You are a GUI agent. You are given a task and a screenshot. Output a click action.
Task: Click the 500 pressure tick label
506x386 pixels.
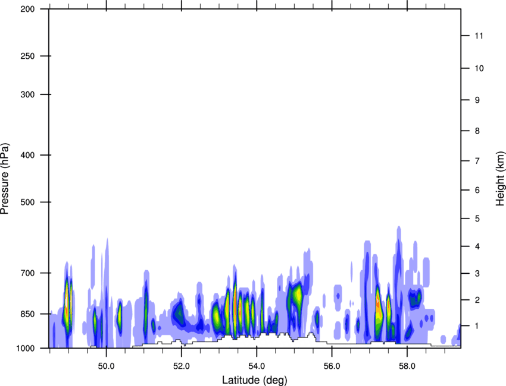click(27, 202)
